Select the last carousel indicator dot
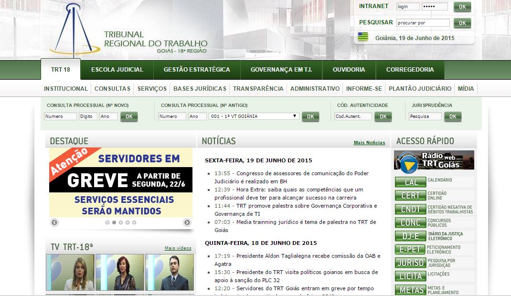This screenshot has width=511, height=296. coord(134,222)
